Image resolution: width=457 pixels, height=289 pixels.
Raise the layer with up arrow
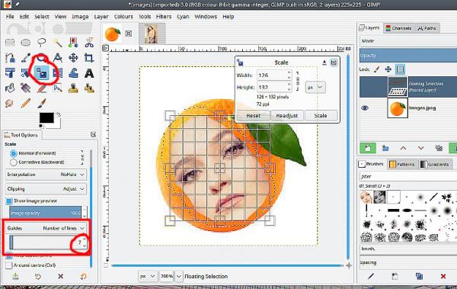[x=403, y=148]
